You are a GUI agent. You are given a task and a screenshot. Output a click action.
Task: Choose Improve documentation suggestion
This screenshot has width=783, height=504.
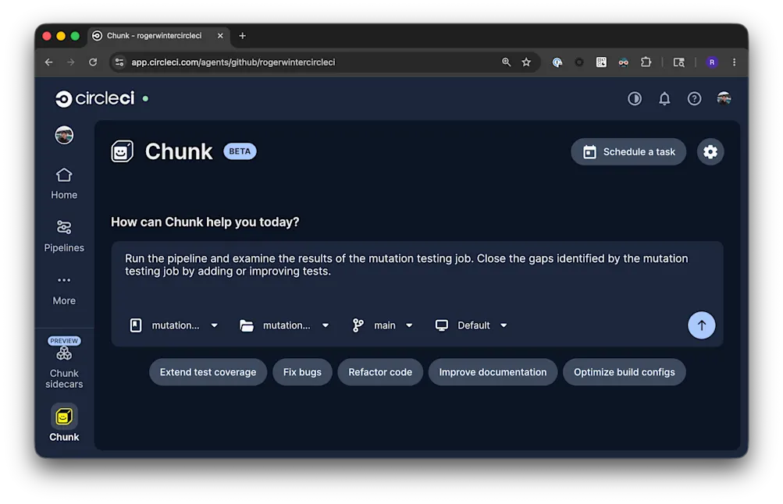coord(493,372)
